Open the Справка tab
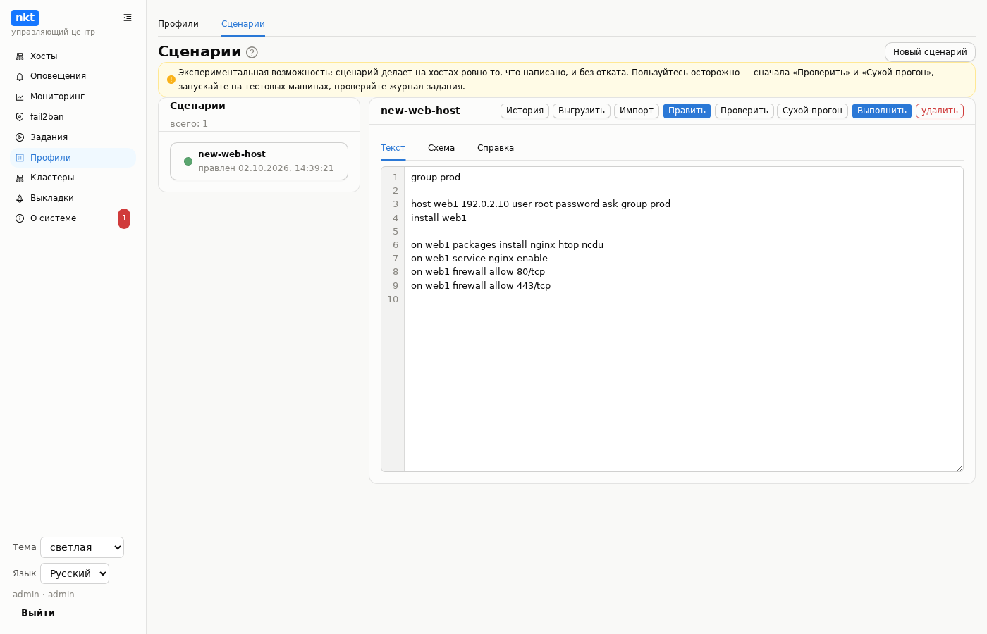The image size is (987, 634). (x=496, y=148)
